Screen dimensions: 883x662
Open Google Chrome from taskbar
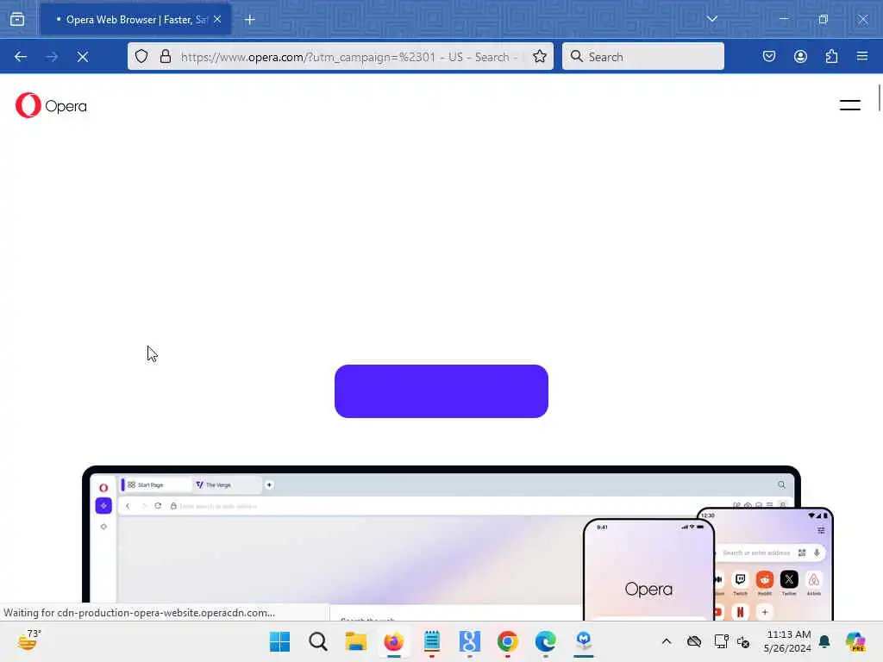[x=507, y=641]
